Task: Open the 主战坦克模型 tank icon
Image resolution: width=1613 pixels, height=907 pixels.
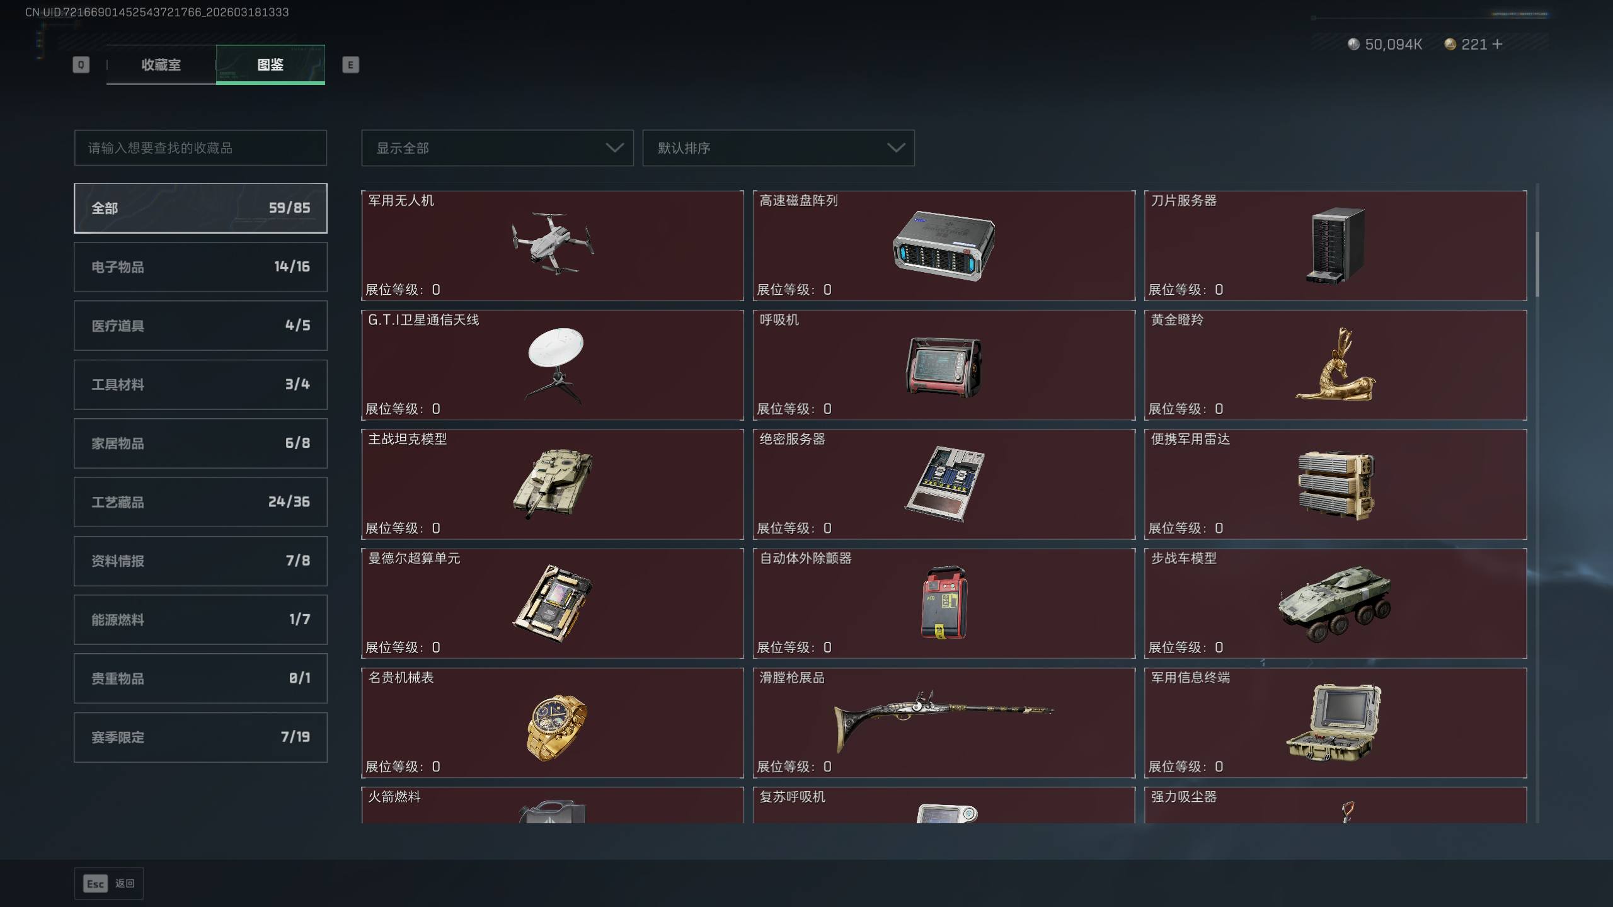Action: tap(553, 483)
